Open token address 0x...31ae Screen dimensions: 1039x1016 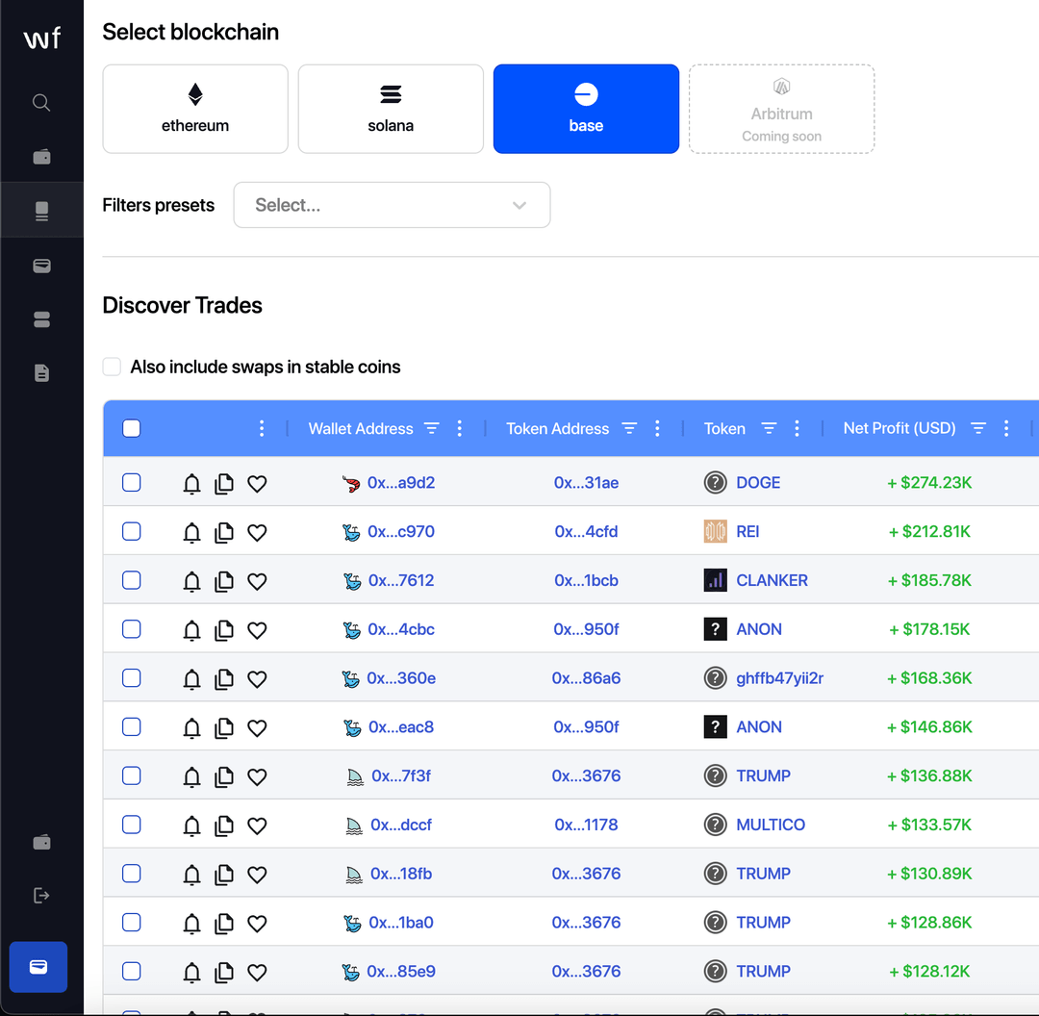pyautogui.click(x=586, y=483)
